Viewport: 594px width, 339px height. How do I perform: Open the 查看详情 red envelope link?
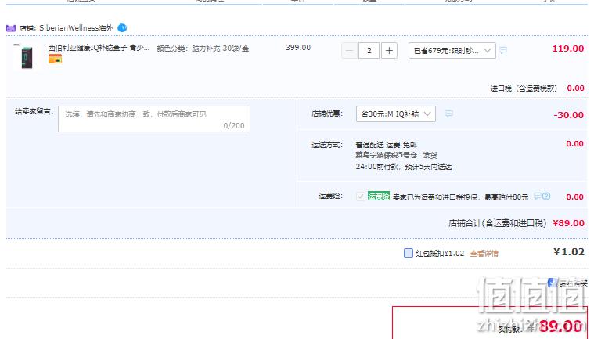484,254
